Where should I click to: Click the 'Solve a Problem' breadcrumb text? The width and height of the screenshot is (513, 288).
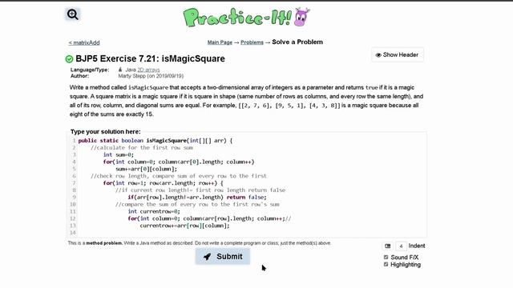pos(297,42)
